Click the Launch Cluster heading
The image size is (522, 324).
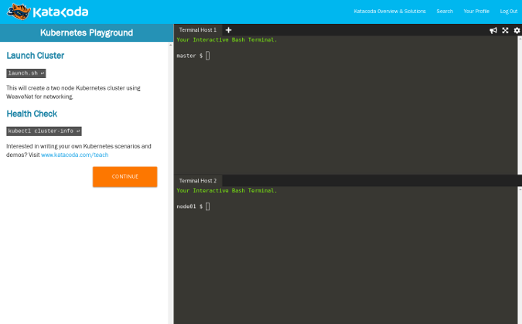point(36,56)
